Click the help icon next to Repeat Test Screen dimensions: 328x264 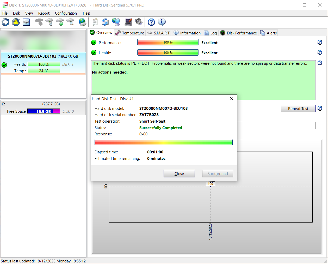pyautogui.click(x=320, y=108)
